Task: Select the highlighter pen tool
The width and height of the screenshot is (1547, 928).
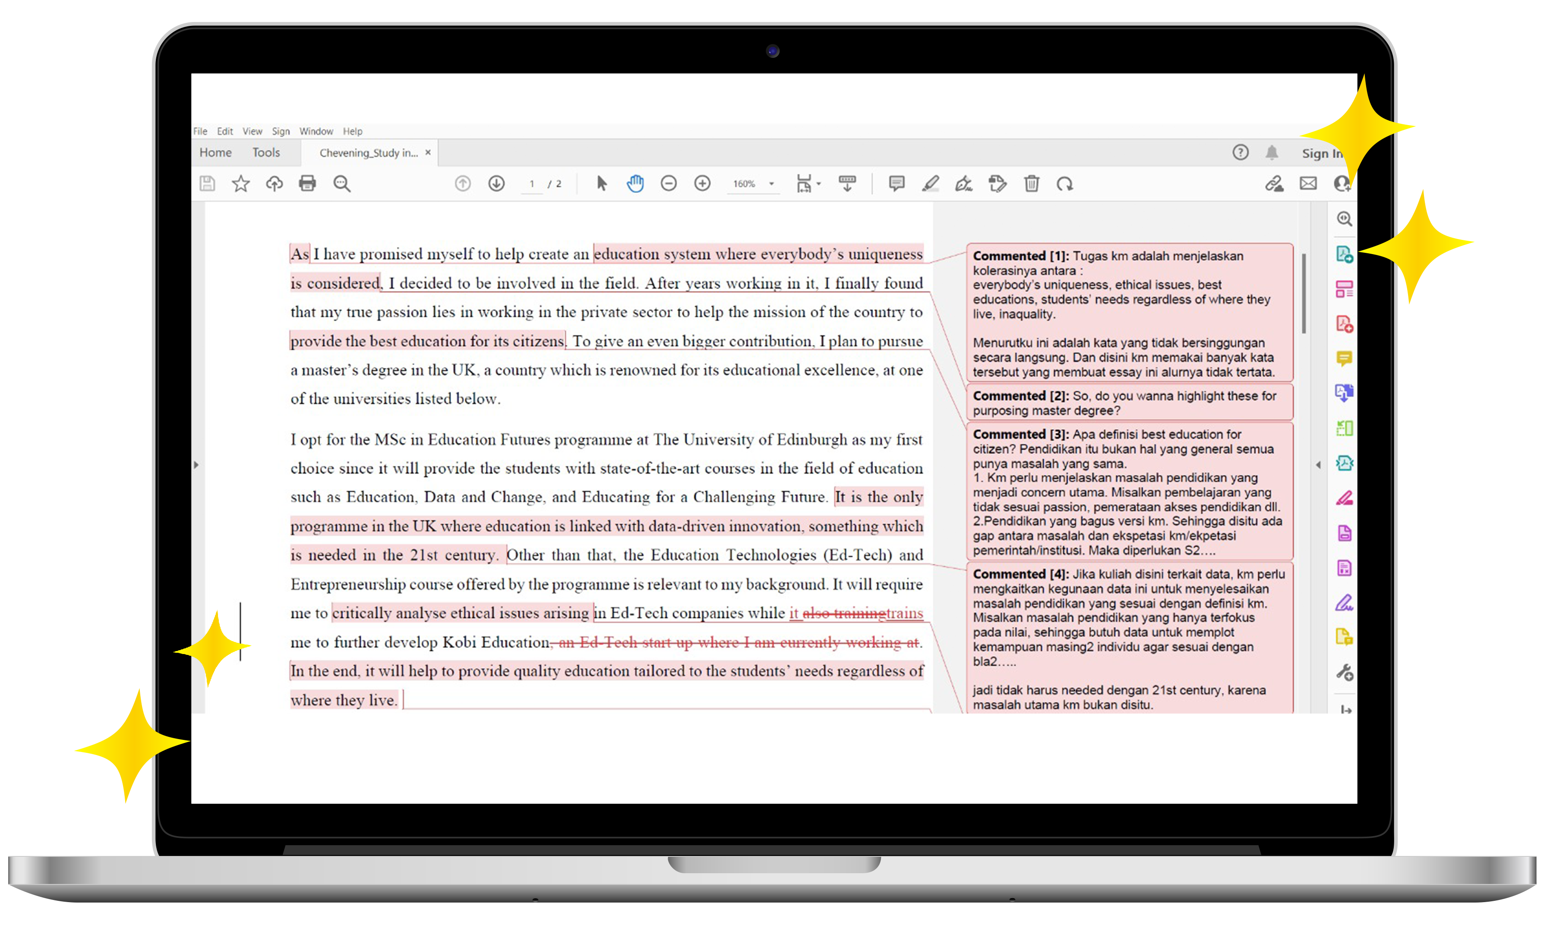Action: (930, 184)
